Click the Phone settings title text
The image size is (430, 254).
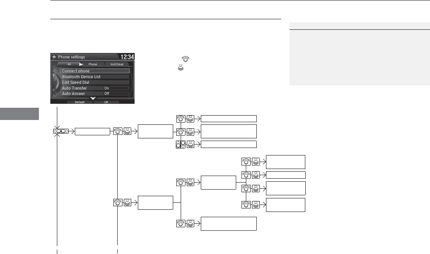(72, 57)
